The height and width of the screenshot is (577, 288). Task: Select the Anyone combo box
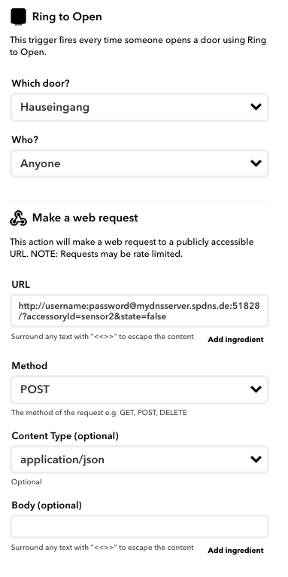point(140,163)
